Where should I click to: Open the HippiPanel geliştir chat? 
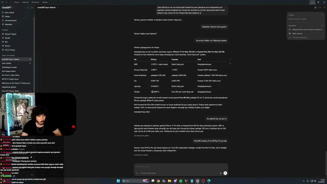17,87
